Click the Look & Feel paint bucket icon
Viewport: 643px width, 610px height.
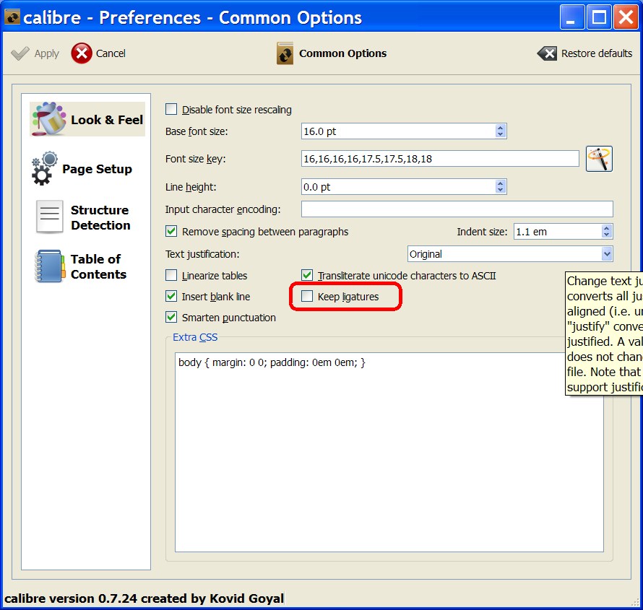click(49, 119)
